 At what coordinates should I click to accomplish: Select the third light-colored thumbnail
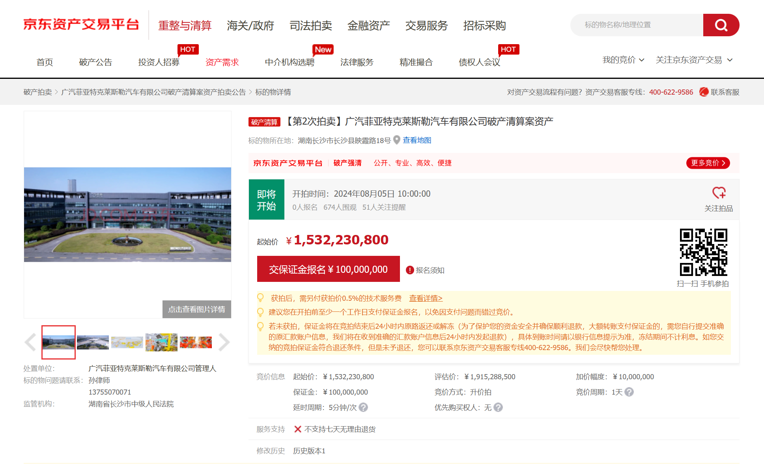point(127,342)
